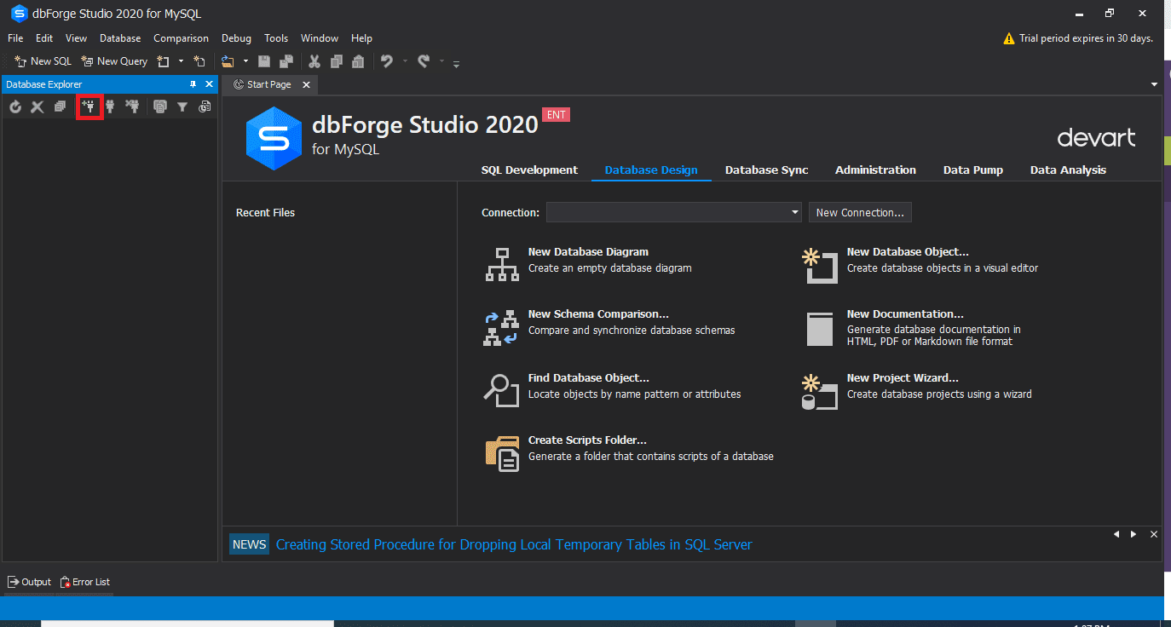Switch to the Data Pump tab
Screen dimensions: 1171x627
(x=972, y=170)
